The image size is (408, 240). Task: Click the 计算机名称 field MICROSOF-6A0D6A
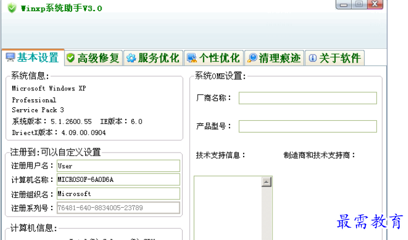[x=119, y=180]
